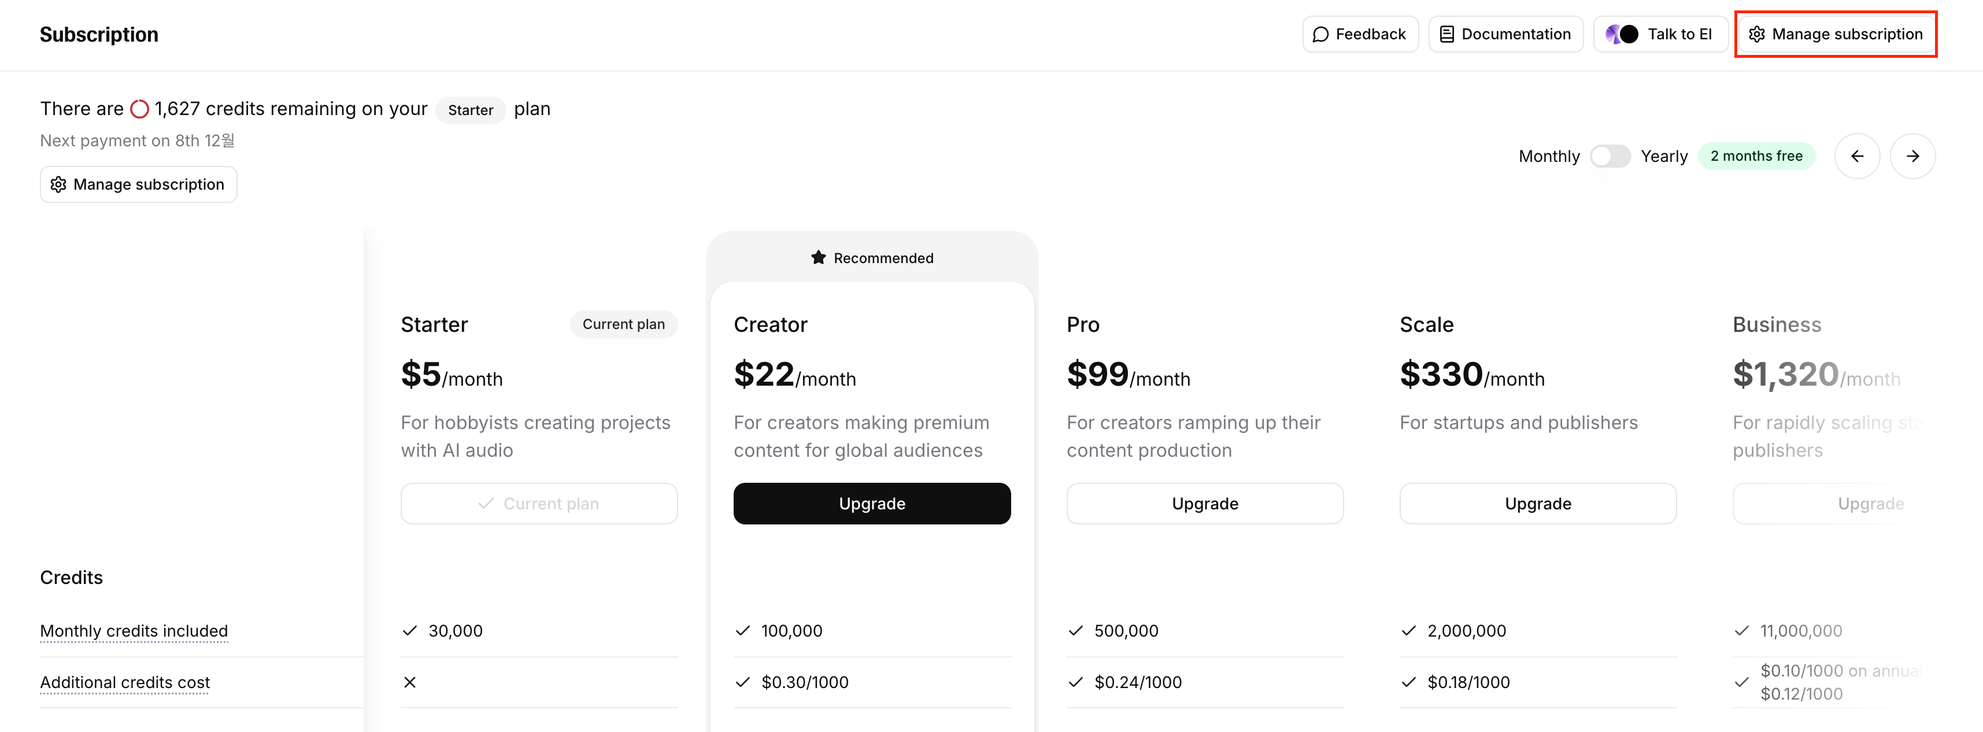Toggle the Monthly/Yearly billing switch

coord(1610,156)
